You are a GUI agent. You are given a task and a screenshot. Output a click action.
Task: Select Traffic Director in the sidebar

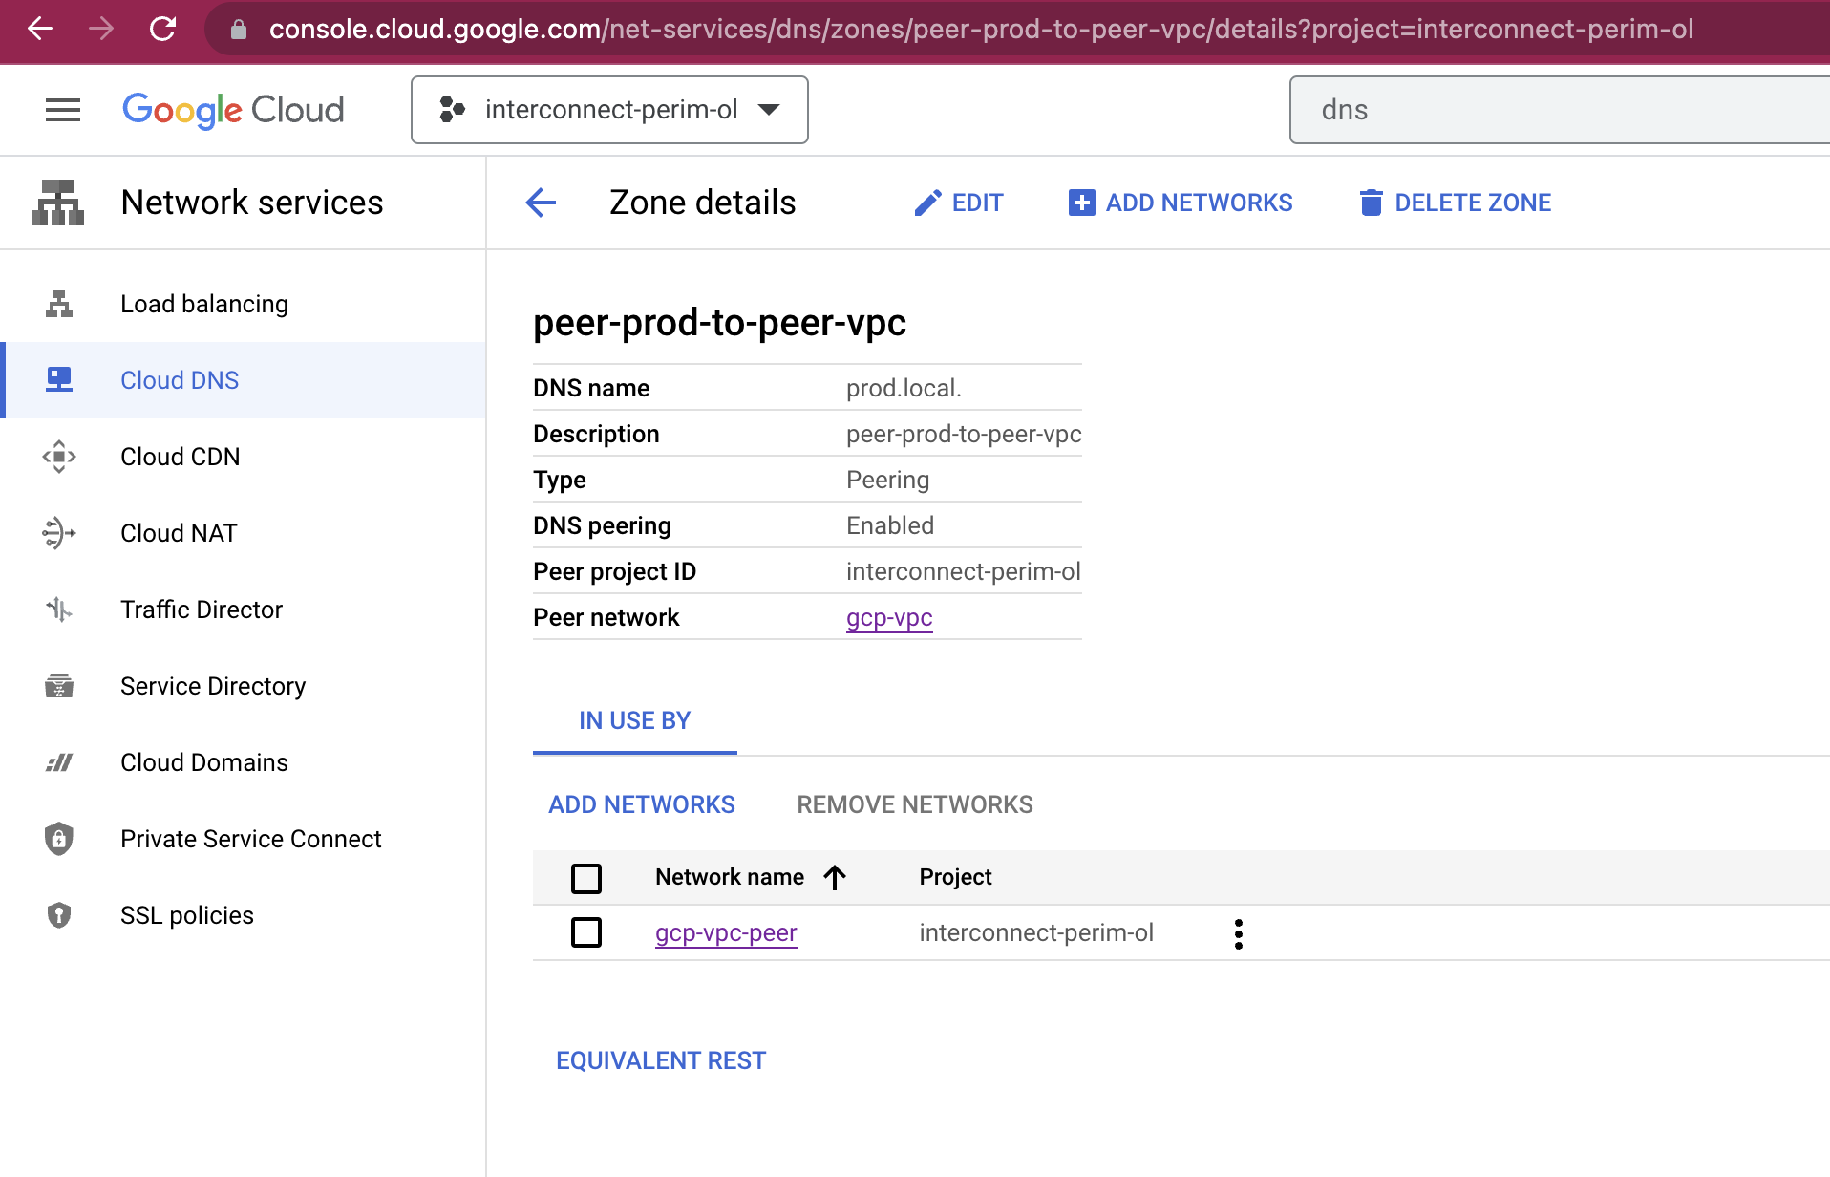201,609
